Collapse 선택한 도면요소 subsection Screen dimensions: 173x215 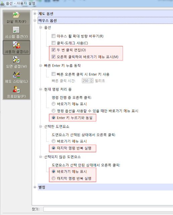[x=41, y=126]
